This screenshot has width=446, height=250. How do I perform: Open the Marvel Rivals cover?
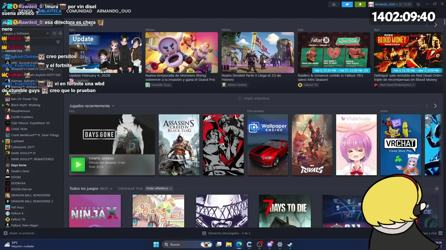tap(312, 145)
